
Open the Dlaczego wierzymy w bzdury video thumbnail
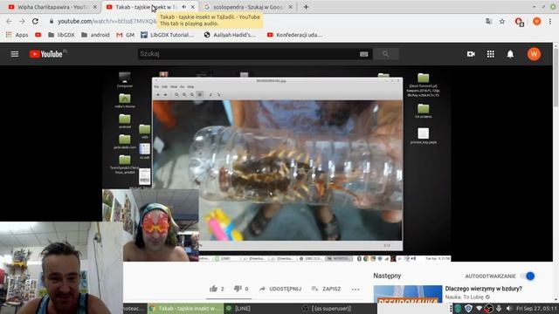408,294
